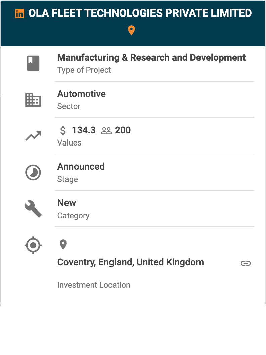
Task: Click the 134.3 investment value
Action: pyautogui.click(x=84, y=130)
